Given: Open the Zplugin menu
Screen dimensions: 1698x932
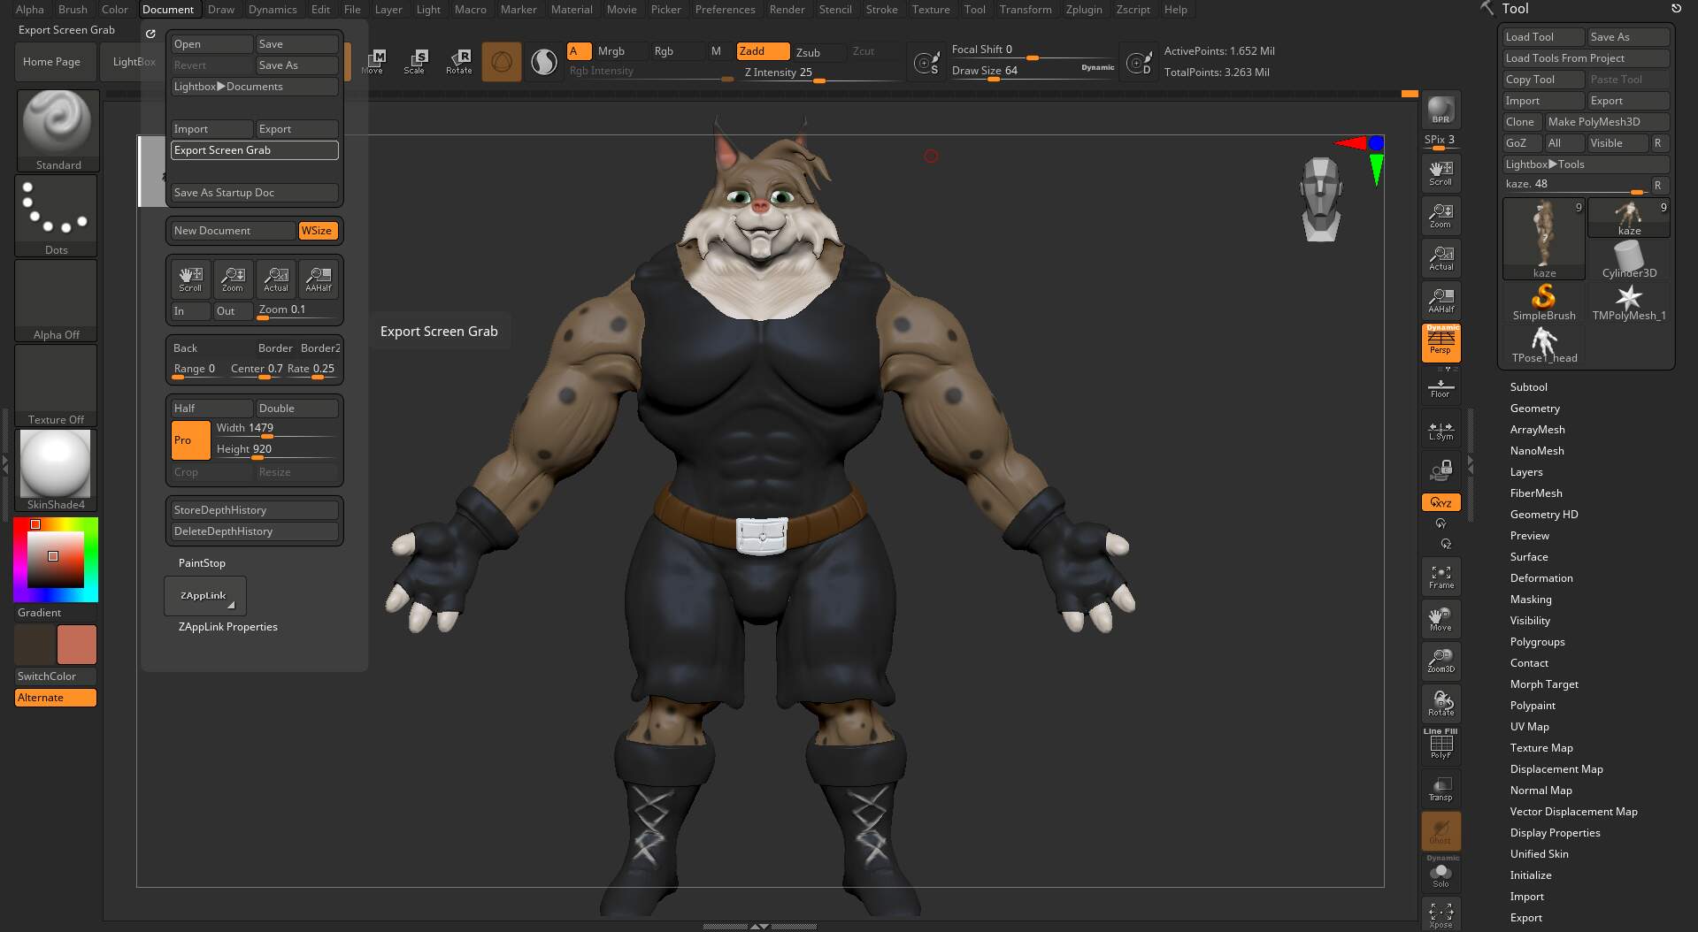Looking at the screenshot, I should coord(1084,10).
